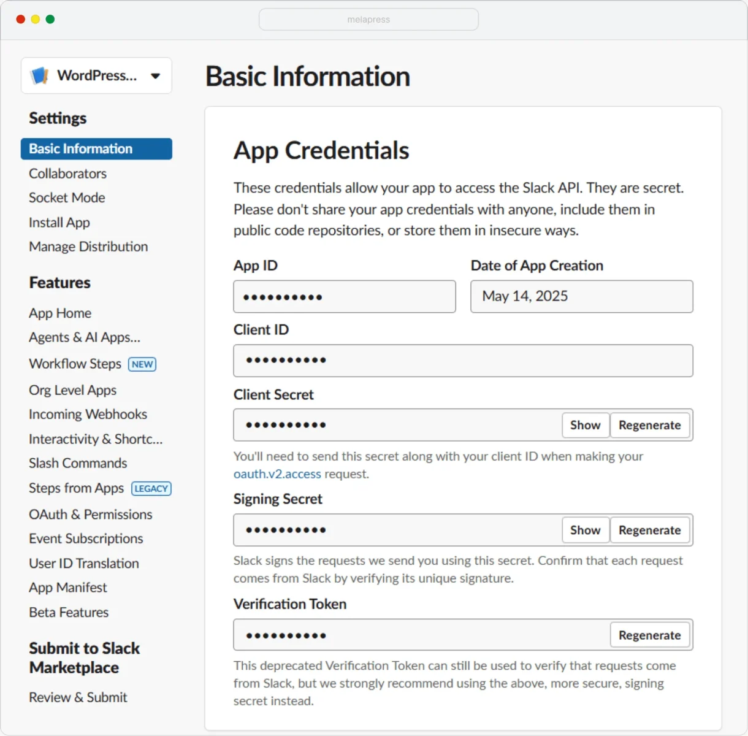Open User ID Translation page
Image resolution: width=748 pixels, height=736 pixels.
84,563
